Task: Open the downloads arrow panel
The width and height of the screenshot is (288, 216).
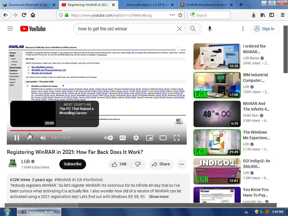Action: point(253,15)
